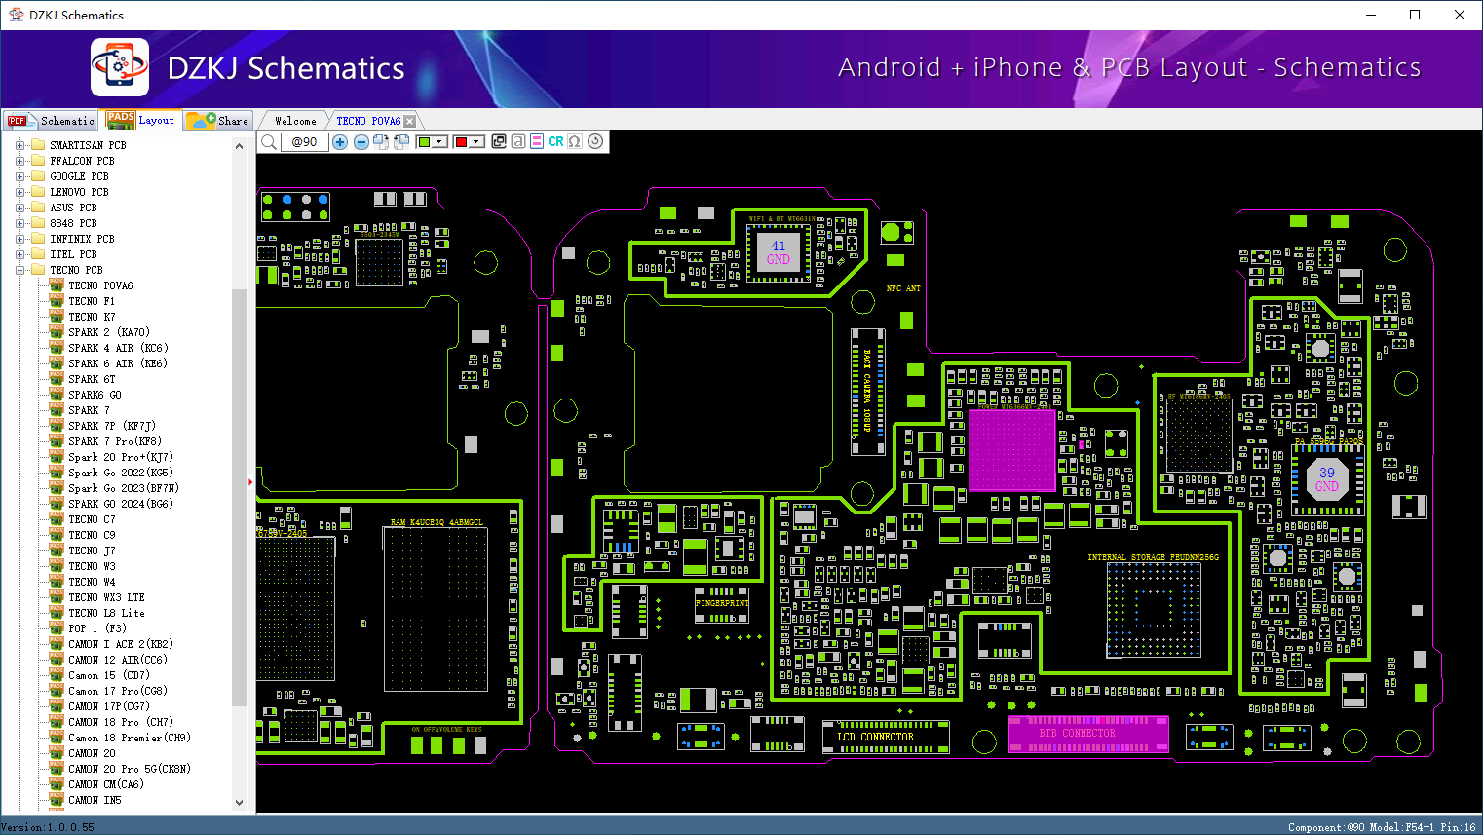The image size is (1483, 835).
Task: Open TECNO POVA6 in the tree
Action: click(100, 285)
